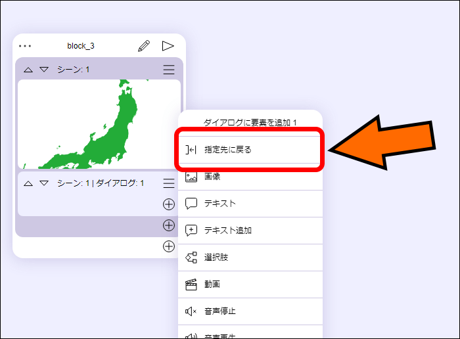The width and height of the screenshot is (460, 339).
Task: Open the hamburger menu of ダイアログ: 1
Action: pyautogui.click(x=169, y=183)
